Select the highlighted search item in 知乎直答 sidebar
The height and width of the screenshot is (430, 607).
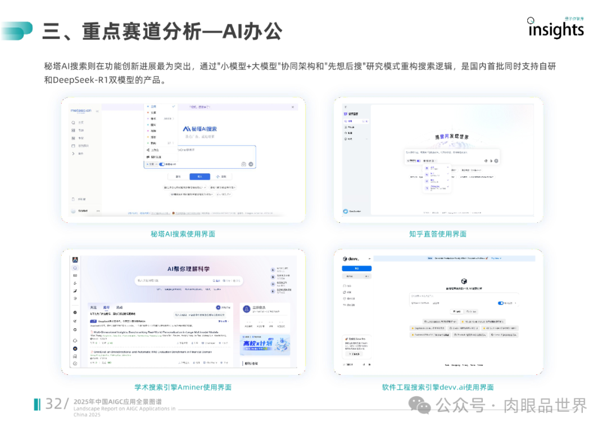(x=355, y=122)
